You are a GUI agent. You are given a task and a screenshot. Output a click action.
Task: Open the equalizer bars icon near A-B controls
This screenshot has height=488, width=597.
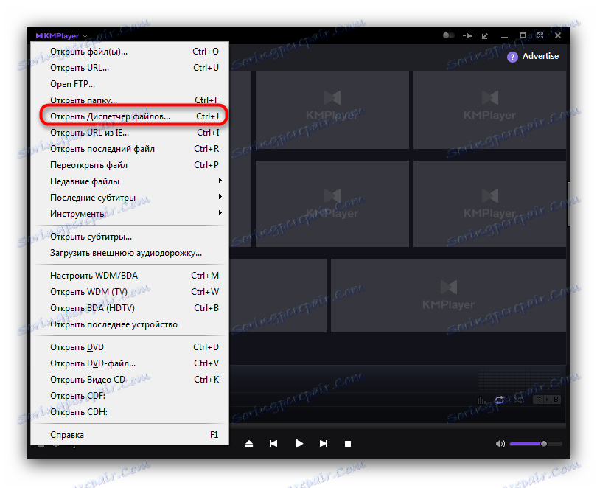[481, 400]
